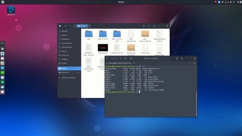Select the armbian_first_run.txt file

click(89, 50)
